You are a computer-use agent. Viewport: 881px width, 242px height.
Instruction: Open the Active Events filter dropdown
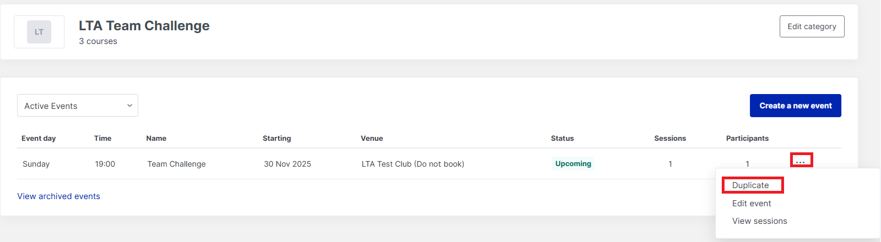click(x=77, y=106)
